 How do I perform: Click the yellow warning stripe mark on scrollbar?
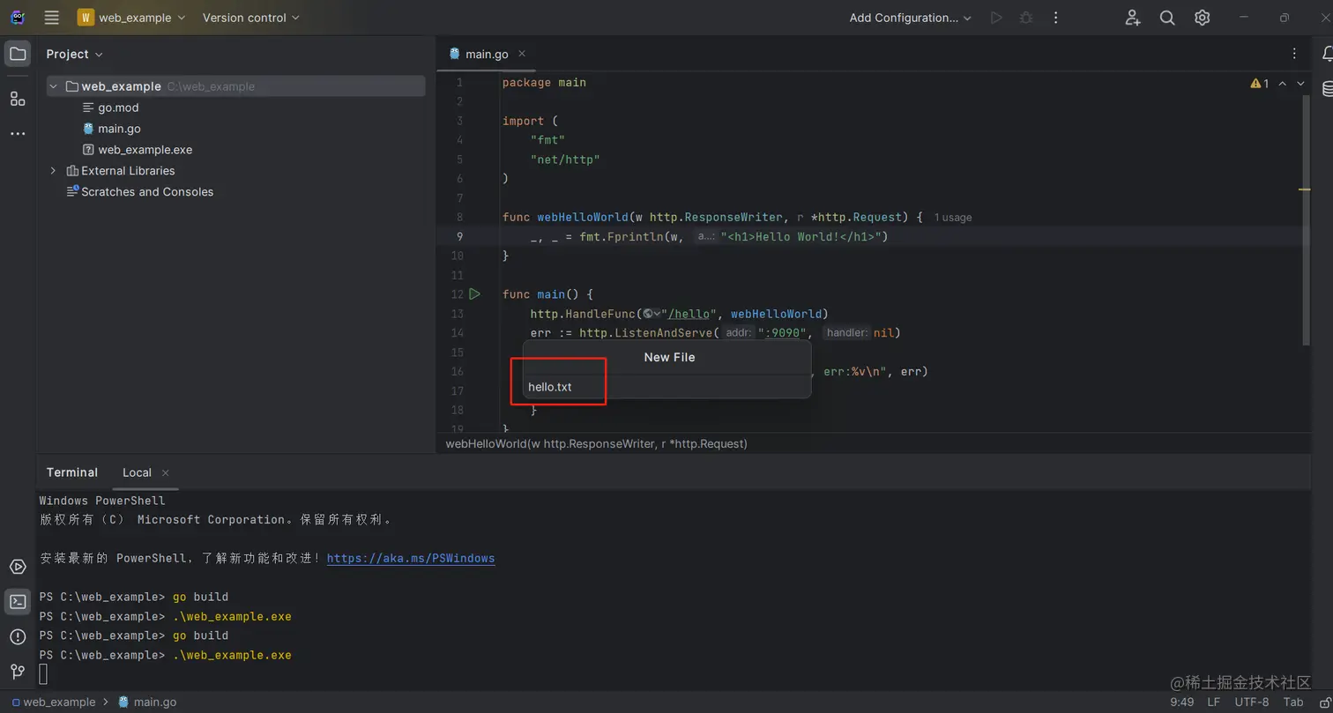[1305, 189]
